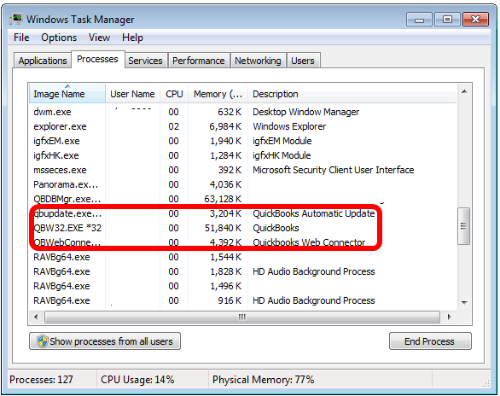Sort by Description column header
The height and width of the screenshot is (396, 500).
pyautogui.click(x=352, y=94)
